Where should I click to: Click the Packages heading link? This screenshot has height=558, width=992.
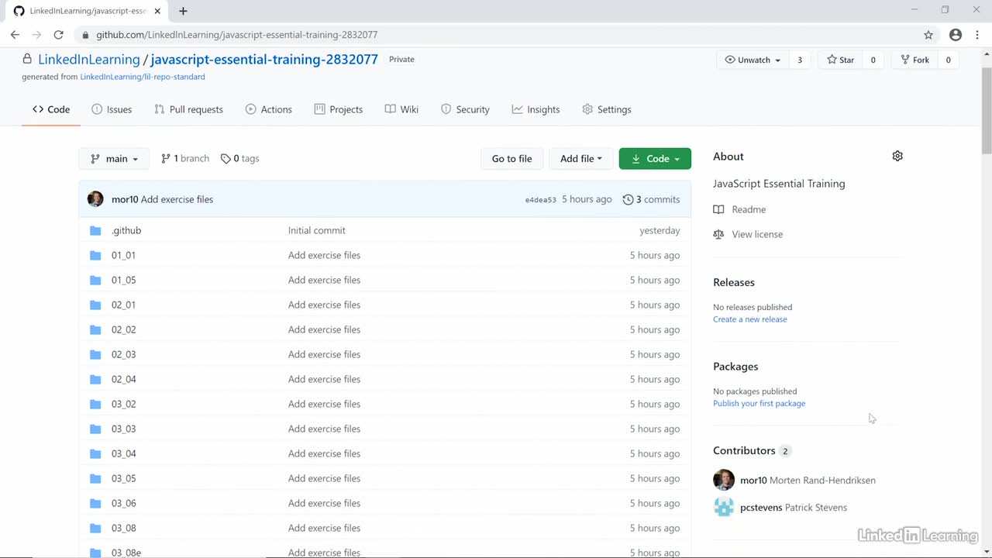click(x=735, y=366)
